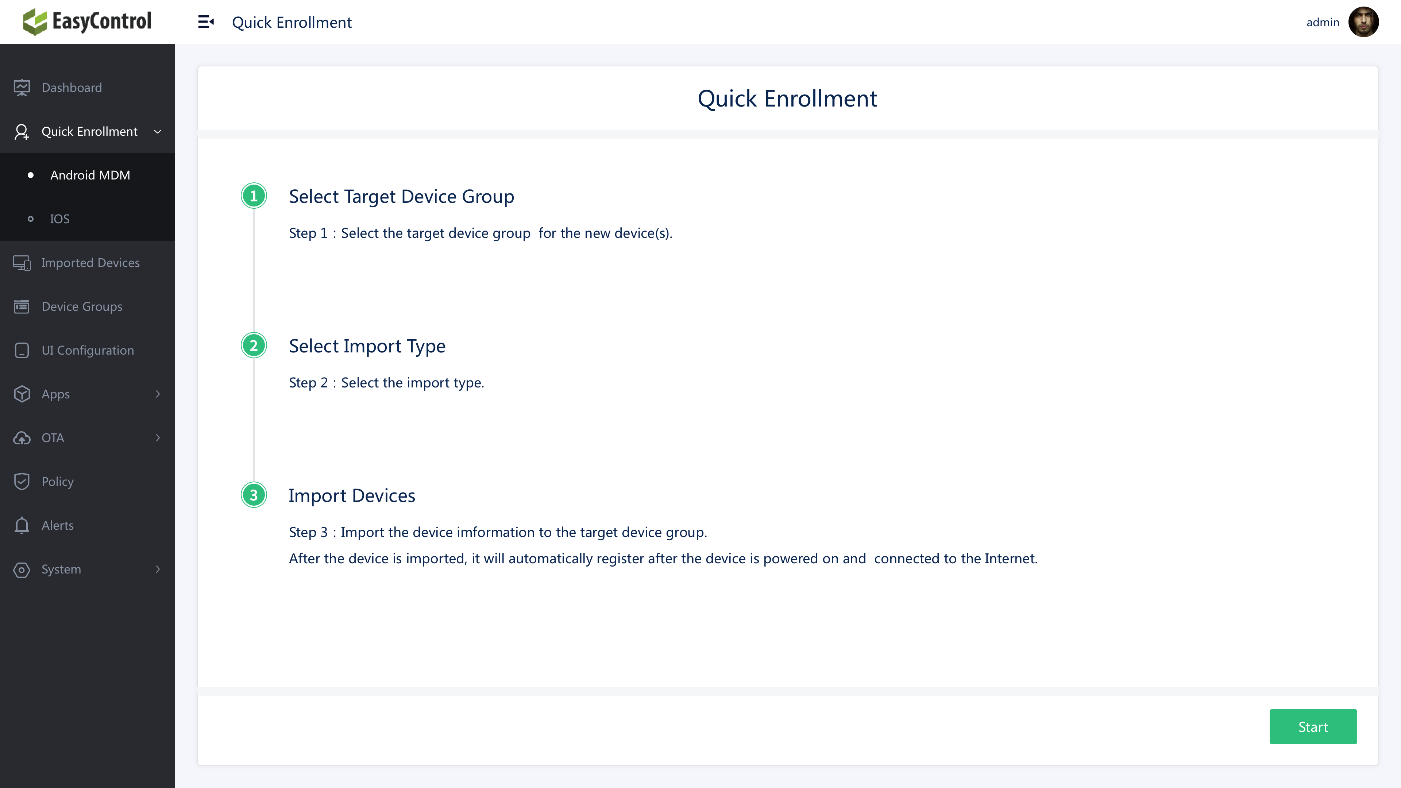Image resolution: width=1401 pixels, height=788 pixels.
Task: Open Device Groups using its list icon
Action: [22, 306]
